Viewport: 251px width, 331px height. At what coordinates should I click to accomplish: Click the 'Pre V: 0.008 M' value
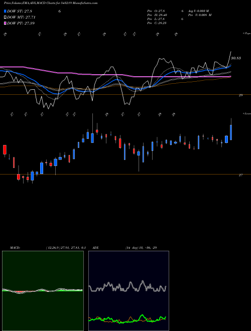199,15
